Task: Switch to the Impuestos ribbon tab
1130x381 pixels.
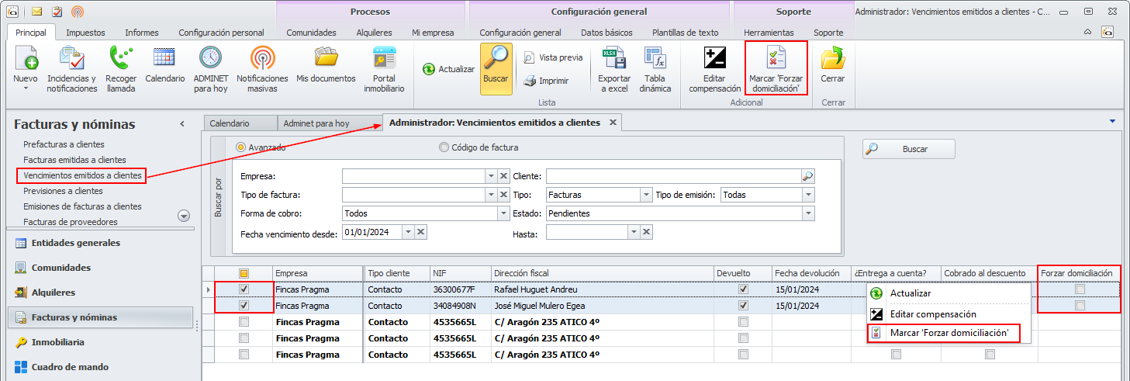Action: pos(85,33)
